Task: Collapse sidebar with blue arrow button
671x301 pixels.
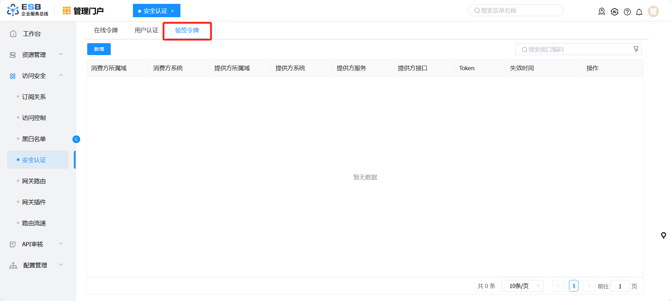Action: (76, 139)
